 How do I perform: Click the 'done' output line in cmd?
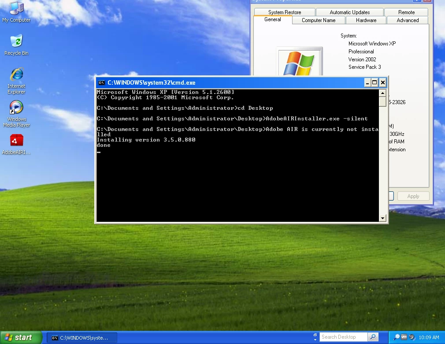pyautogui.click(x=104, y=145)
